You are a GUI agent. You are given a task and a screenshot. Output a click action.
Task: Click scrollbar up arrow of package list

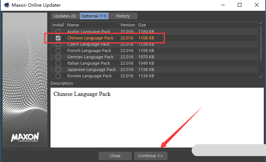tap(261, 23)
